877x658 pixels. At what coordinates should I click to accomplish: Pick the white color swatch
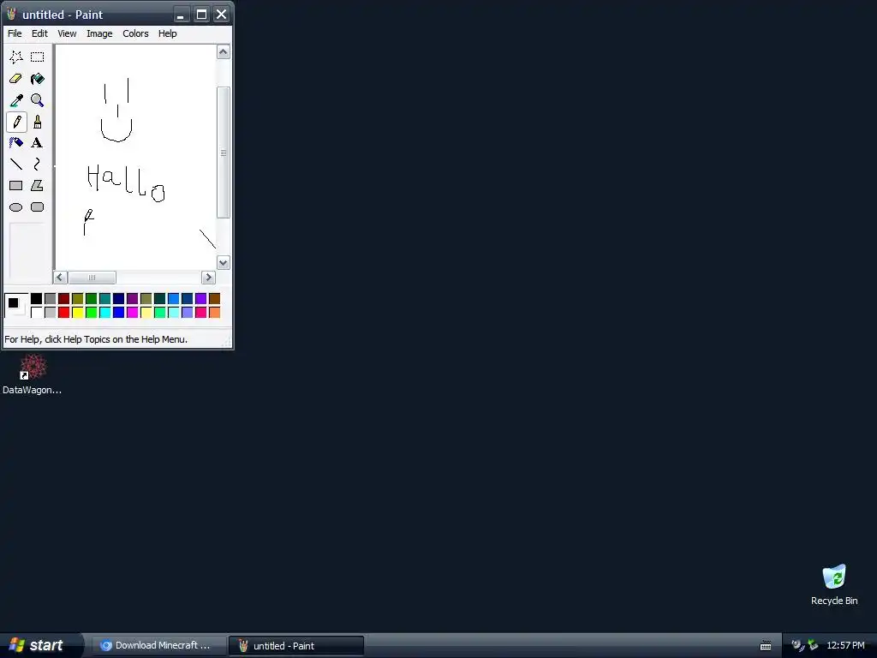(x=36, y=312)
